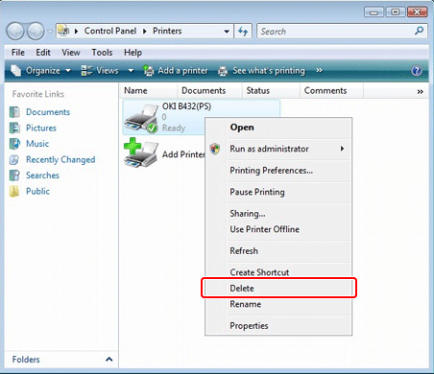Choose Open from the context menu

click(278, 128)
